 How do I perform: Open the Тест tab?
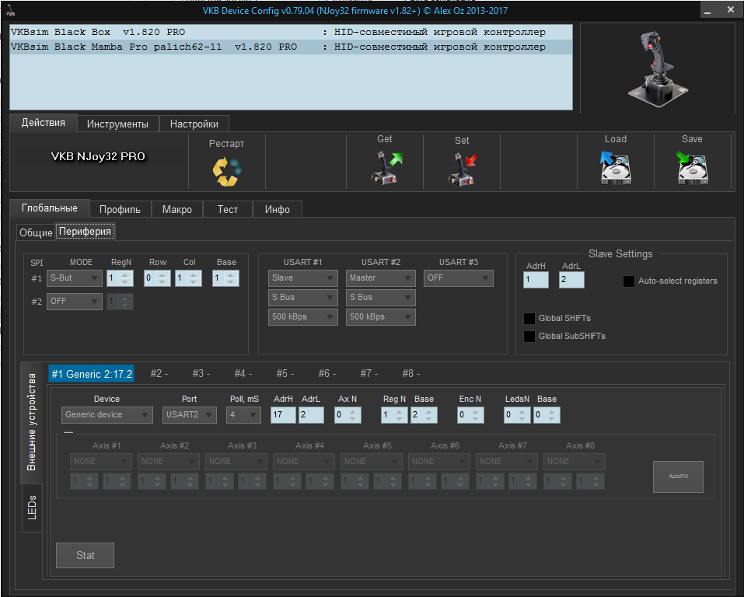(x=228, y=209)
